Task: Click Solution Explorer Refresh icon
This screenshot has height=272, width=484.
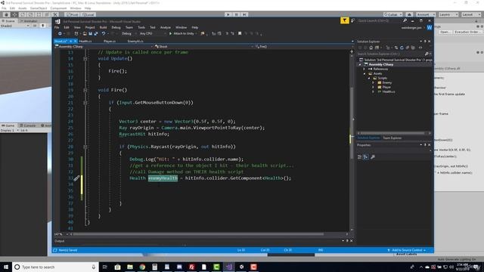Action: [x=402, y=48]
